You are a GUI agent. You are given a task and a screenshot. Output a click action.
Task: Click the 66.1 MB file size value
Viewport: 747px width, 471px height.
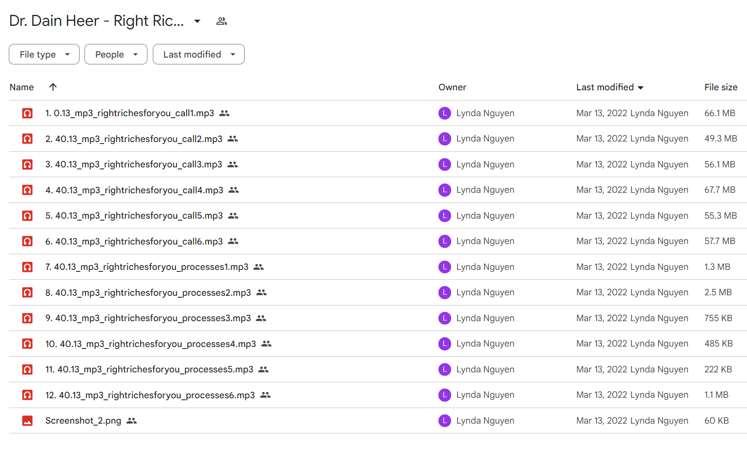click(720, 113)
